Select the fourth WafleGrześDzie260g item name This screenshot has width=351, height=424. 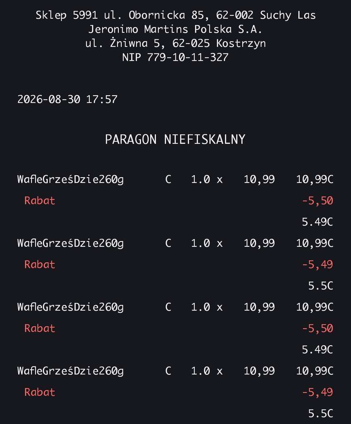click(x=70, y=371)
